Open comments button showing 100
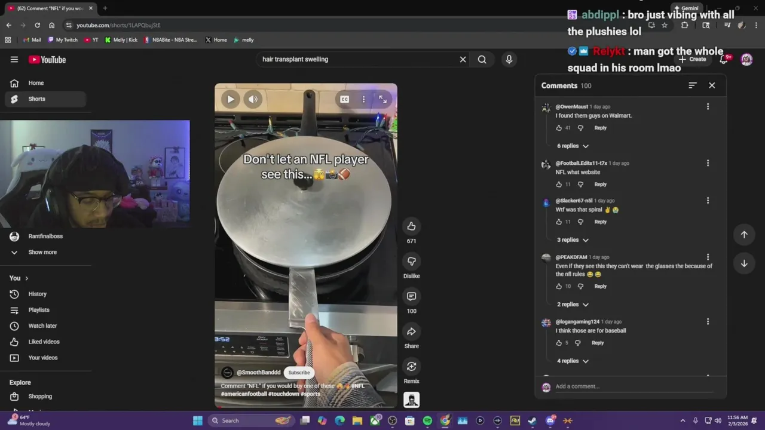Screen dimensions: 765x430 pyautogui.click(x=411, y=296)
